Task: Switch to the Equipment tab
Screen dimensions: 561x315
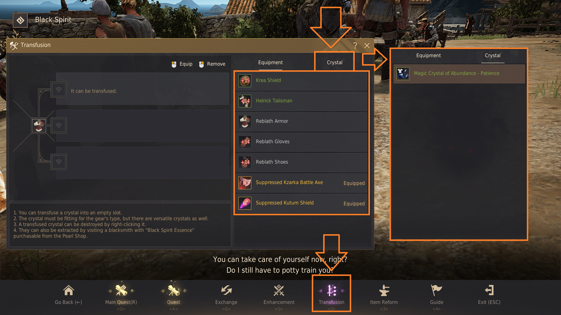Action: pyautogui.click(x=270, y=62)
